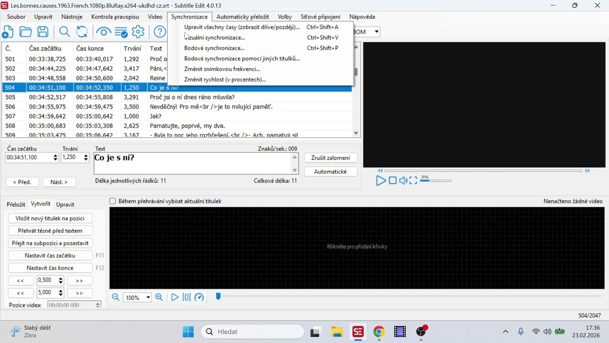609x343 pixels.
Task: Open the Nástroje menu
Action: coord(72,17)
